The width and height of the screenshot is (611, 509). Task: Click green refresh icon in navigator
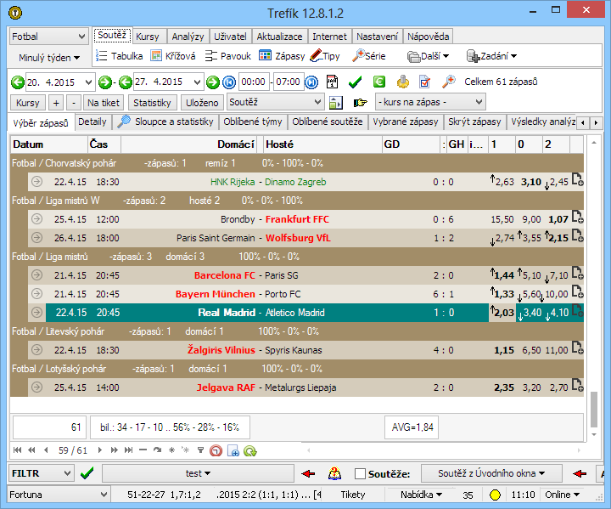coord(250,451)
